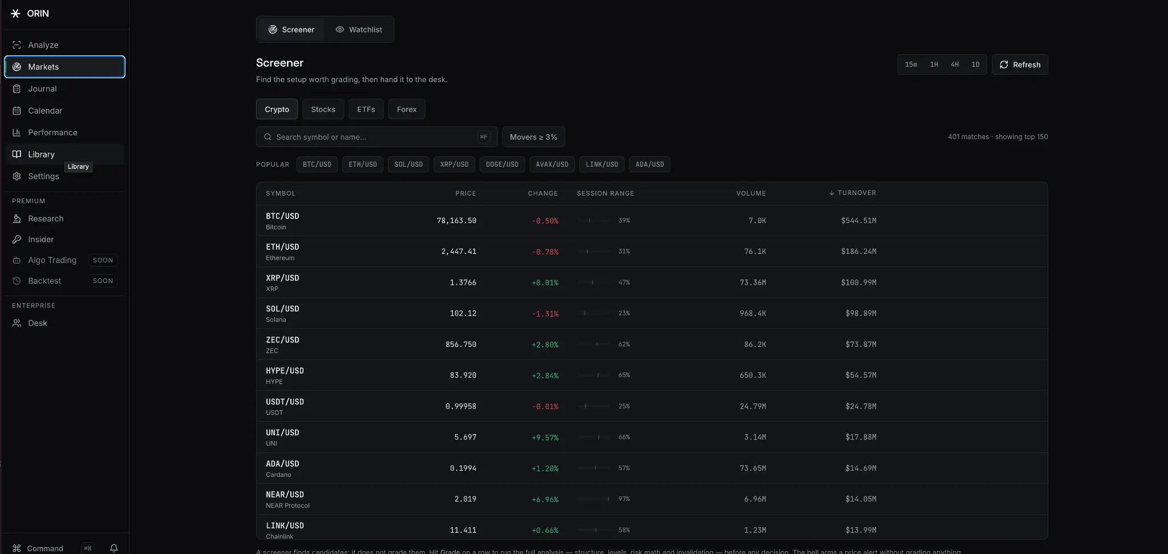The image size is (1168, 554).
Task: Open the Settings gear icon
Action: 17,176
